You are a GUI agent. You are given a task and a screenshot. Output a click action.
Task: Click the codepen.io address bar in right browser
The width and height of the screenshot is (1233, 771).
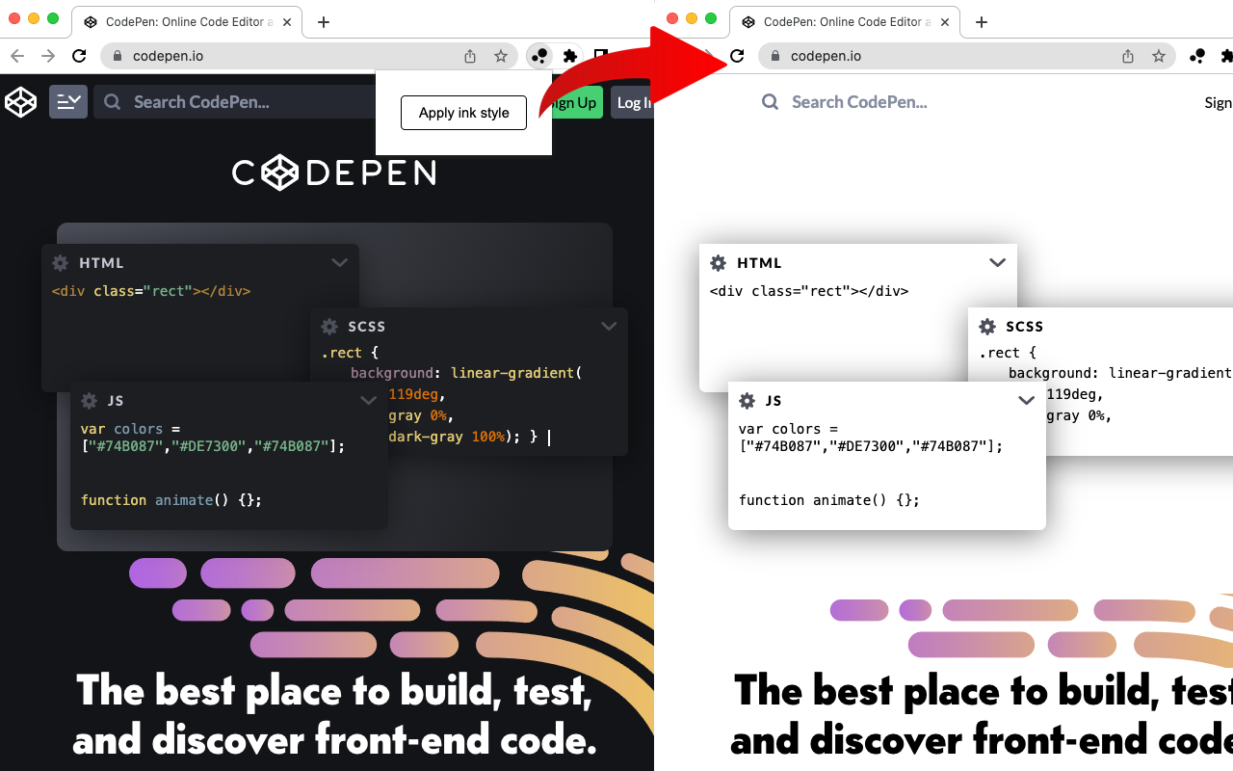pyautogui.click(x=944, y=56)
